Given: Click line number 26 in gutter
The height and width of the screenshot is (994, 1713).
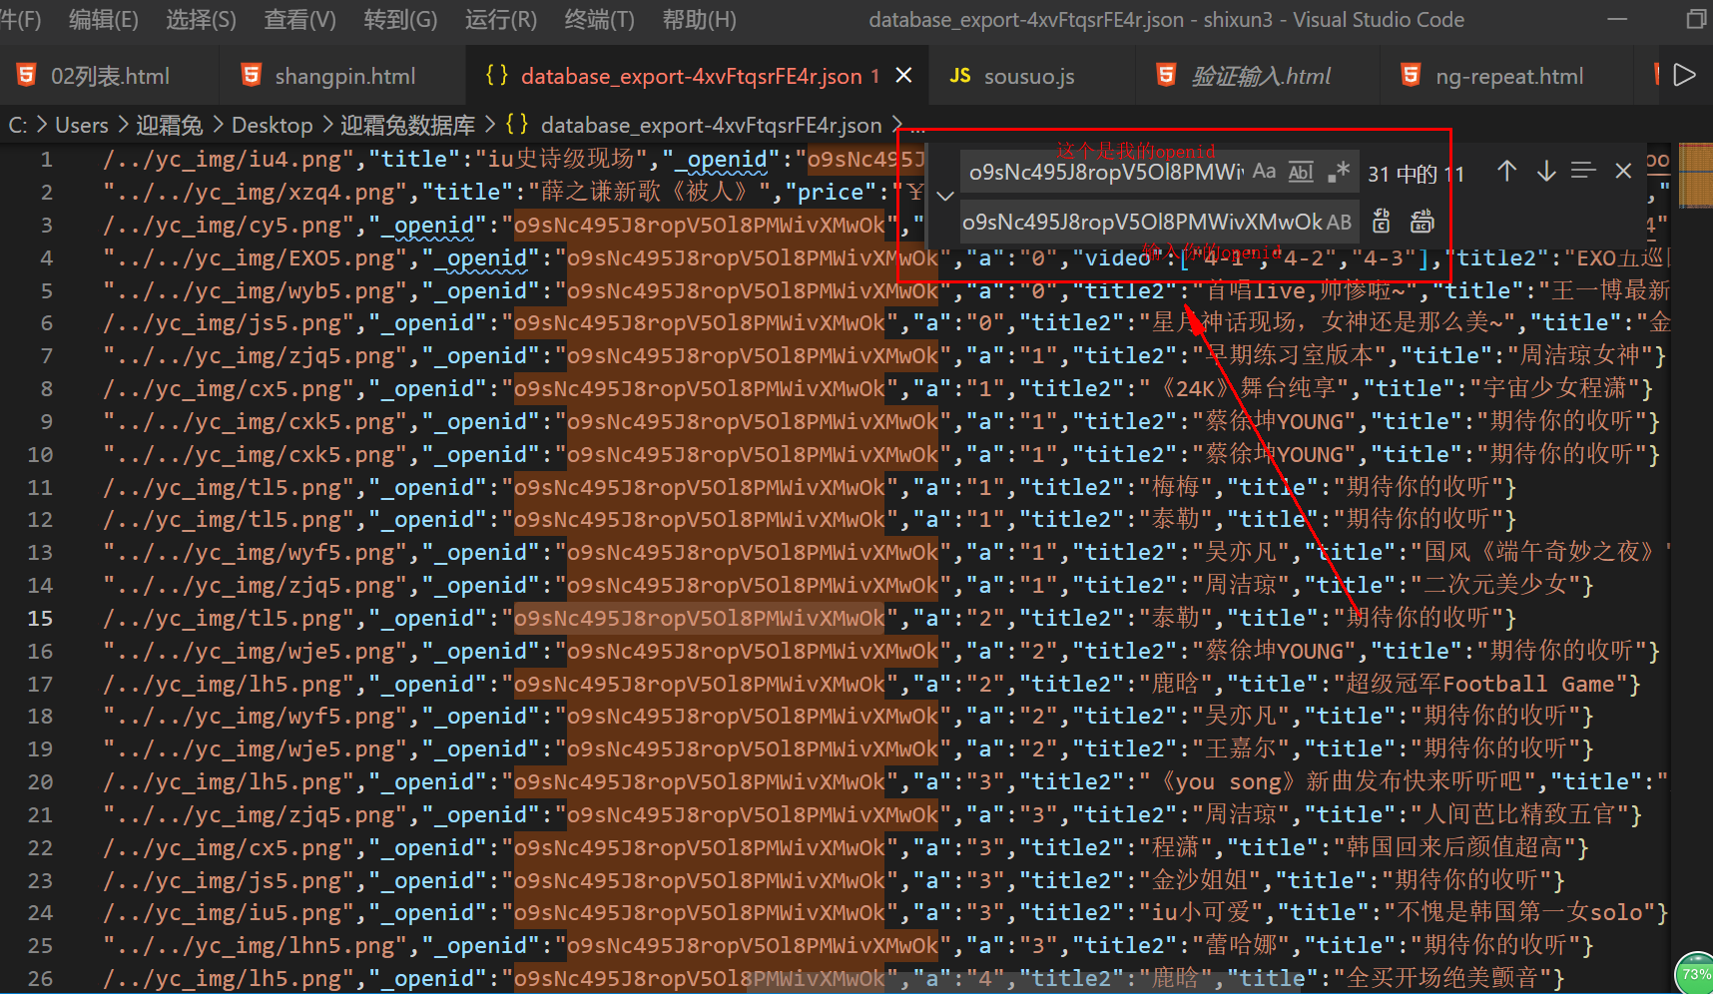Looking at the screenshot, I should coord(40,979).
